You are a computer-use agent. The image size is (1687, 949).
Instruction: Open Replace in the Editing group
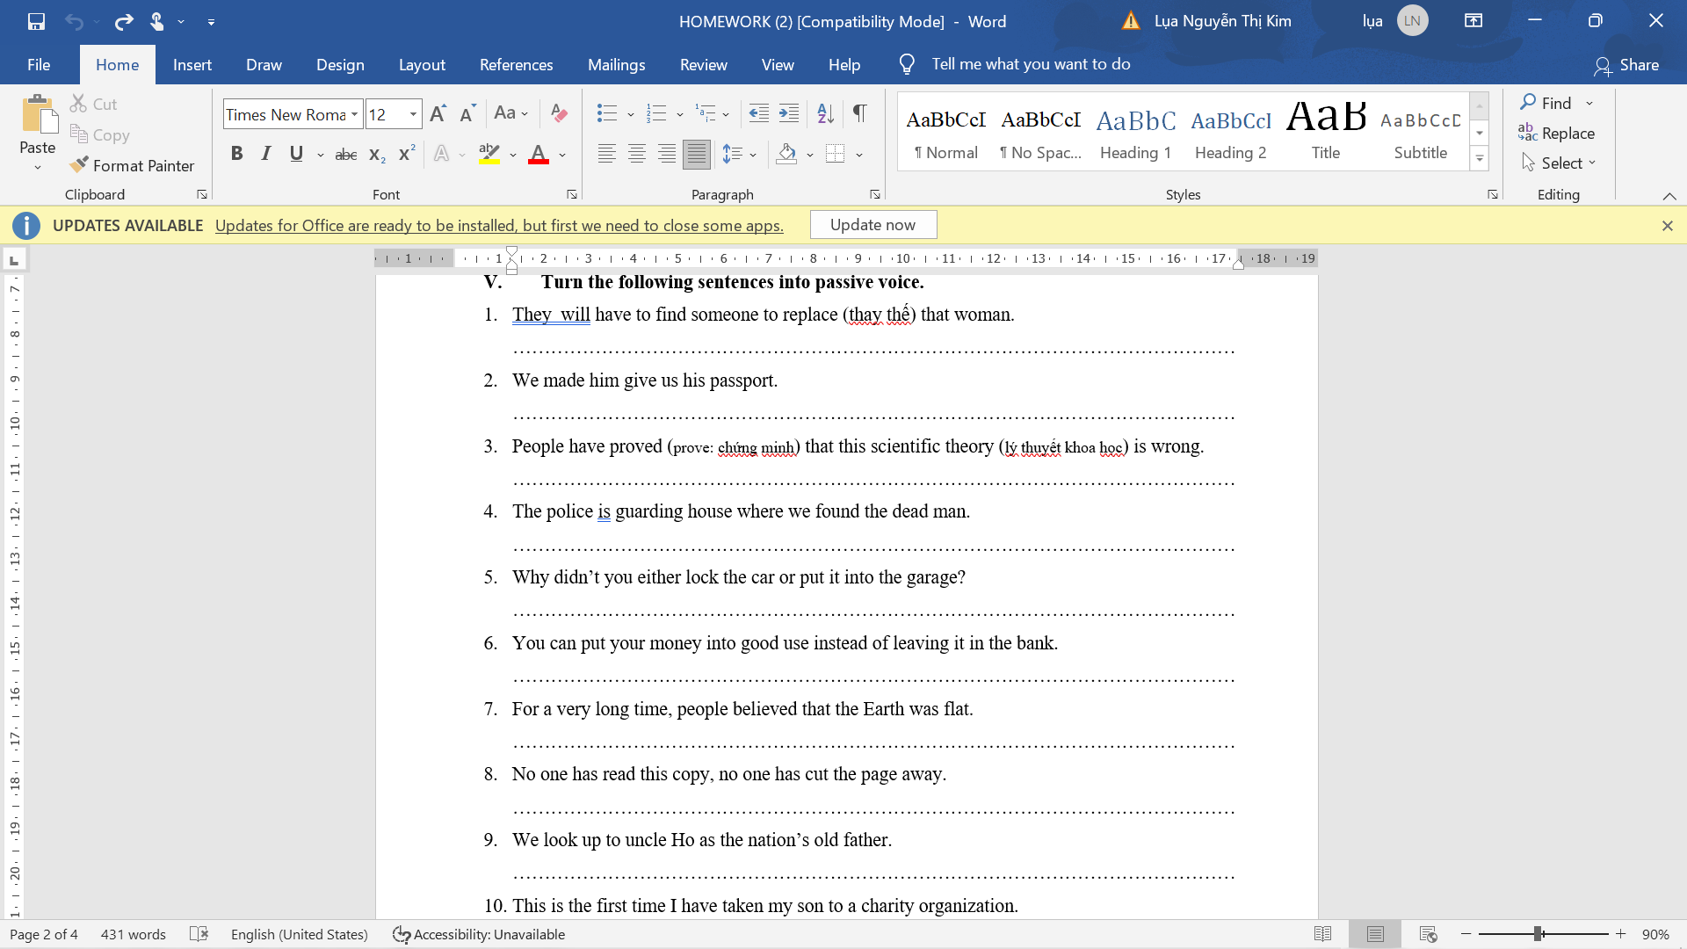coord(1556,133)
